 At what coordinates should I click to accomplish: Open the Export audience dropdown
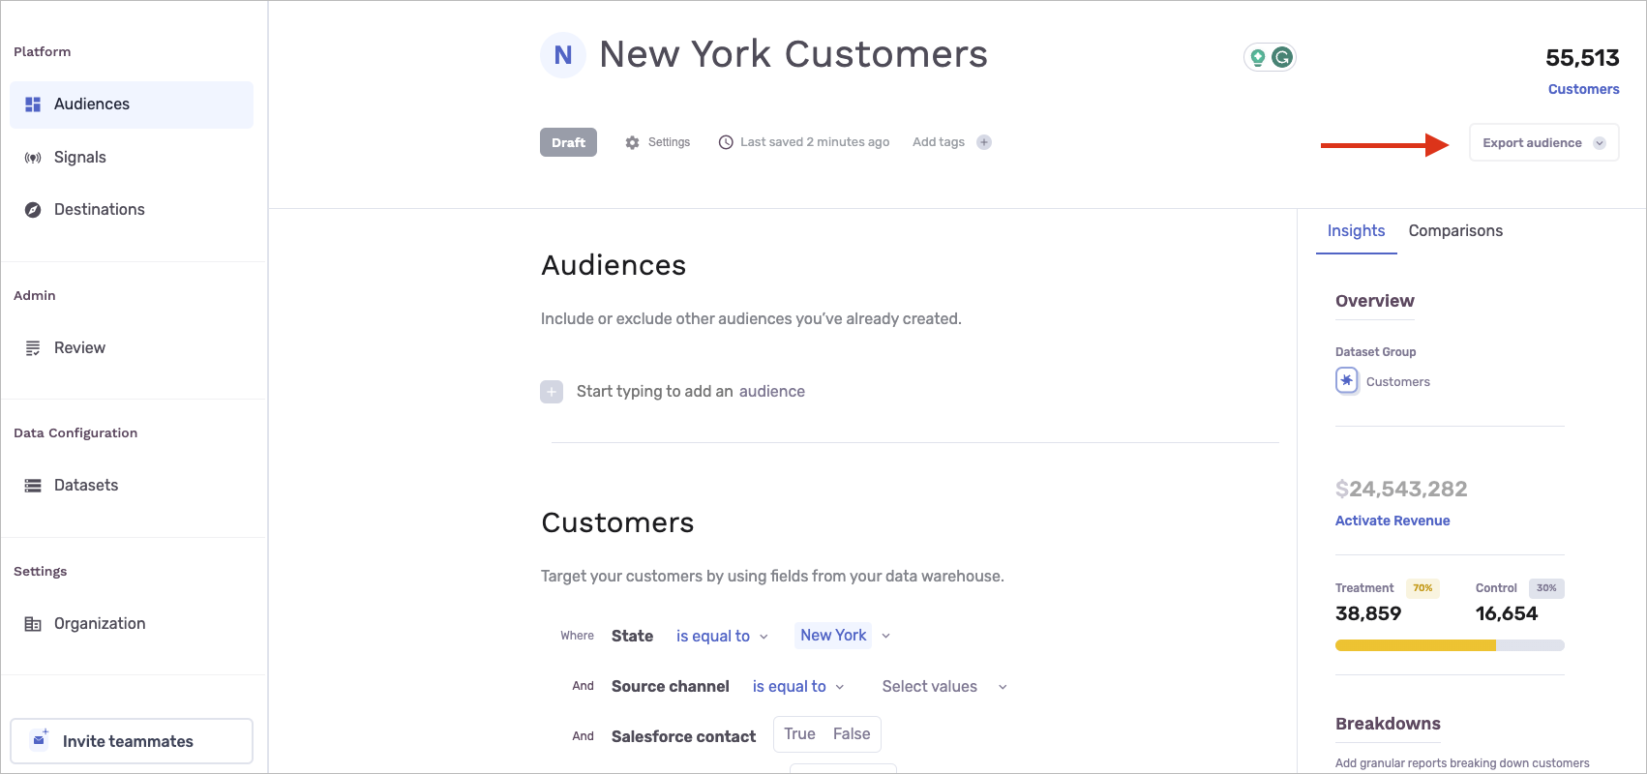coord(1543,142)
